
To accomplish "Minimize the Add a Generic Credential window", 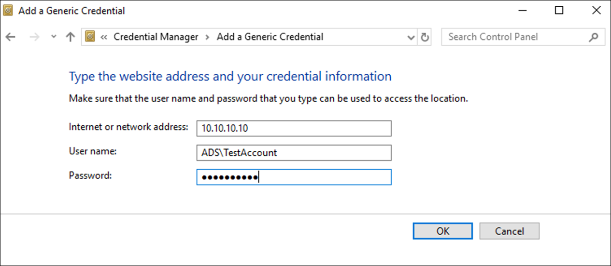I will coord(522,11).
